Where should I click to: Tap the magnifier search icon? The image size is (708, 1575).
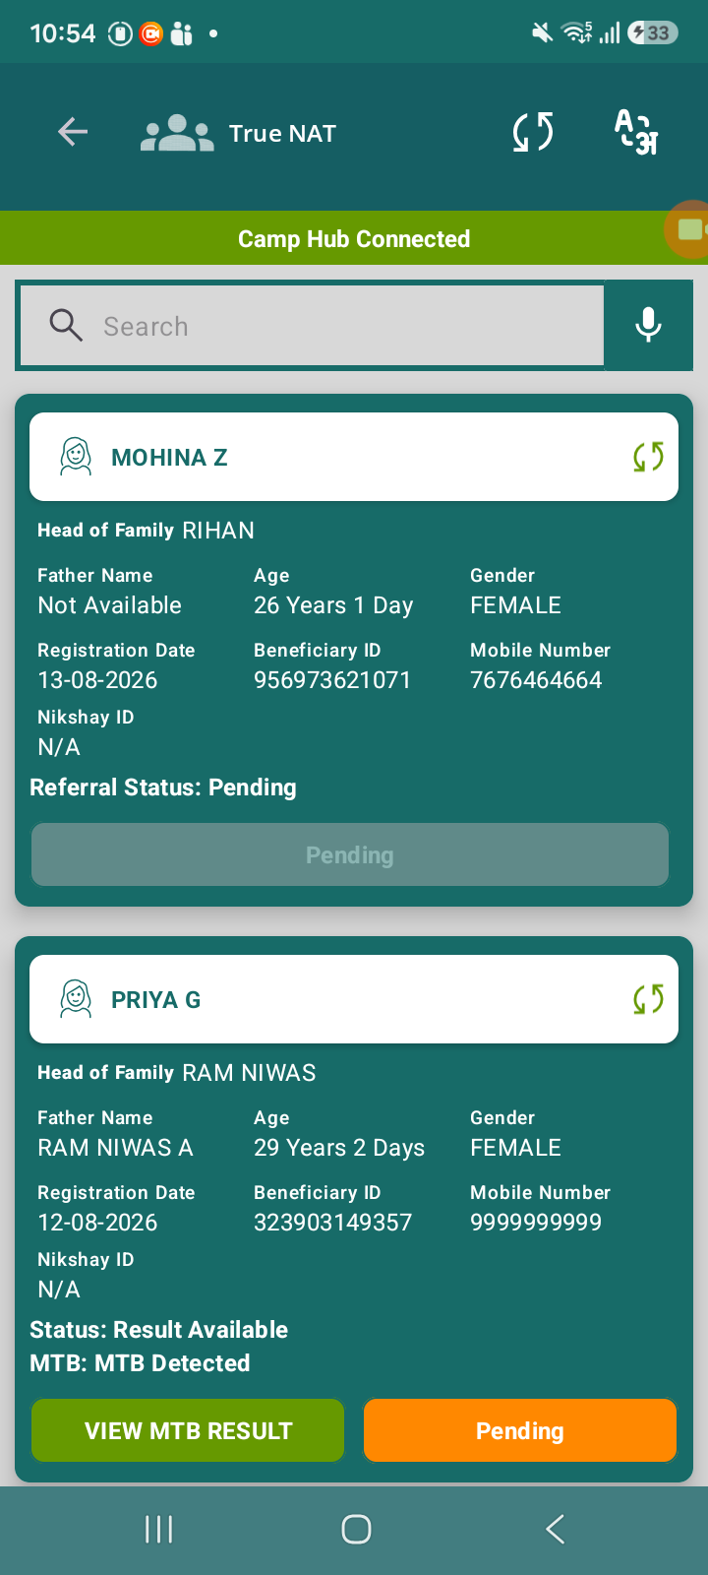(x=66, y=325)
